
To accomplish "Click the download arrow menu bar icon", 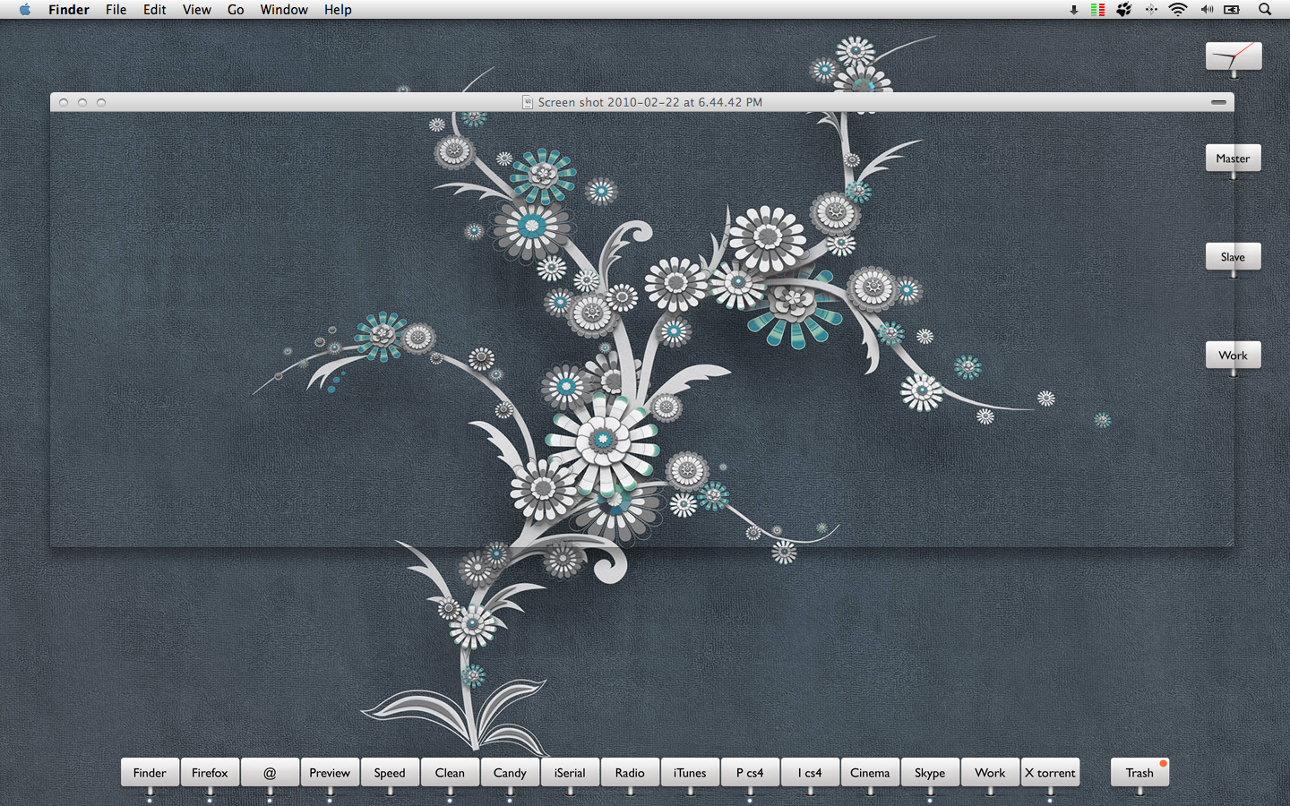I will tap(1073, 10).
